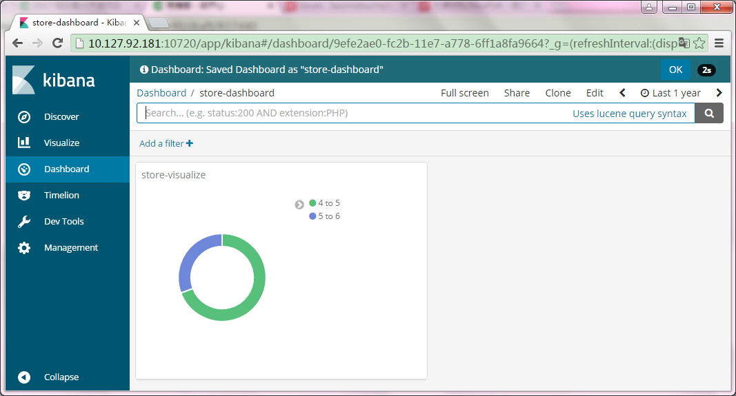Collapse the sidebar via Collapse label

(x=61, y=377)
